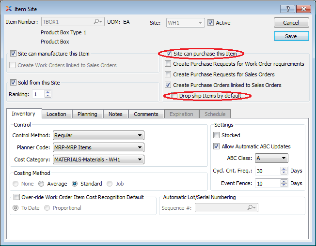Click the help question mark button
Image resolution: width=316 pixels, height=246 pixels.
(x=287, y=9)
